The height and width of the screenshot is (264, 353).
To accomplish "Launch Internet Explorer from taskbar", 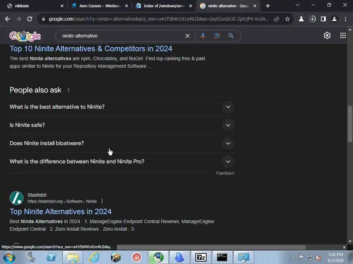I will [x=94, y=257].
